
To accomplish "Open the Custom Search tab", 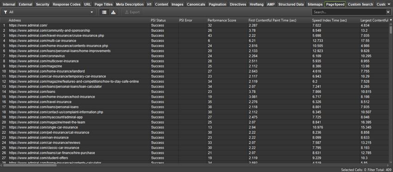I will pos(361,4).
